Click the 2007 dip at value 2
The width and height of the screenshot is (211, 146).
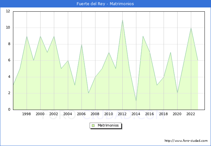[88, 93]
